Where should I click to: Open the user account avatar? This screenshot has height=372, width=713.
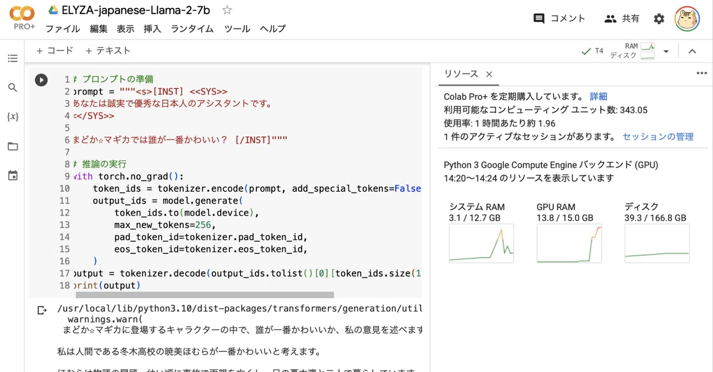(687, 19)
